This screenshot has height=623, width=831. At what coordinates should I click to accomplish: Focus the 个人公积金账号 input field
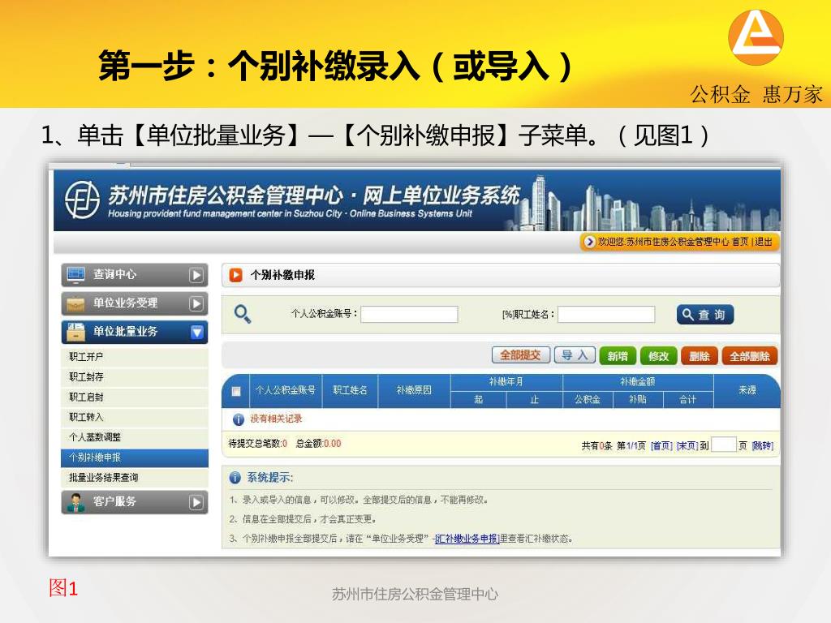[409, 314]
